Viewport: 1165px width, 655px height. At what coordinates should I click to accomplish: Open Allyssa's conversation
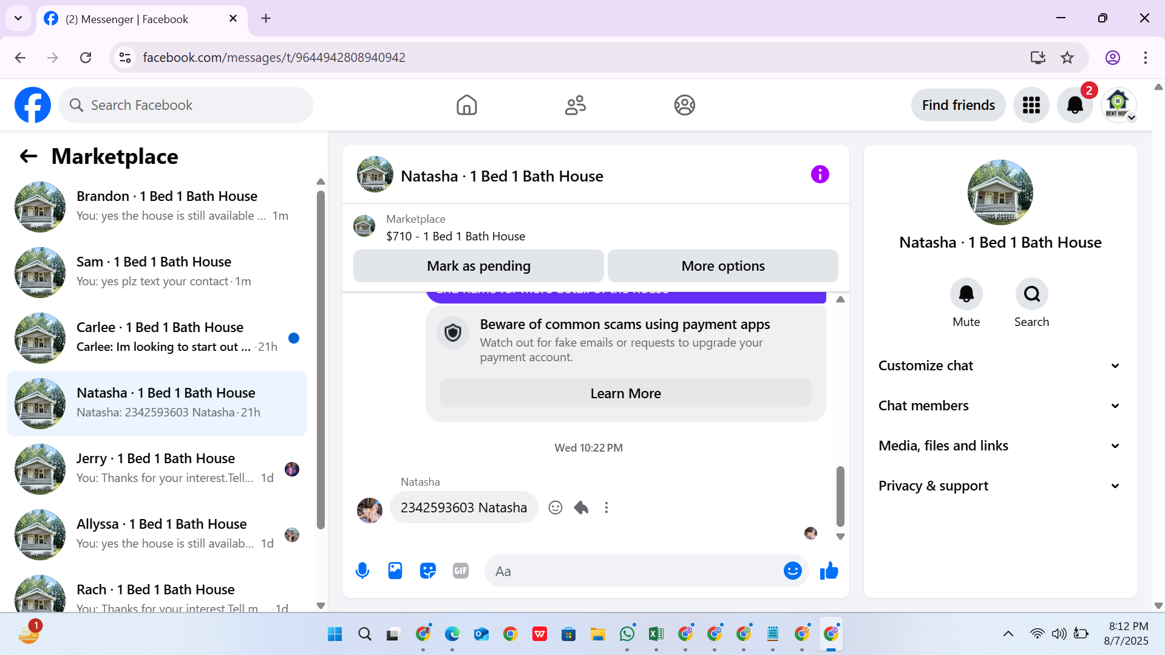(x=157, y=534)
